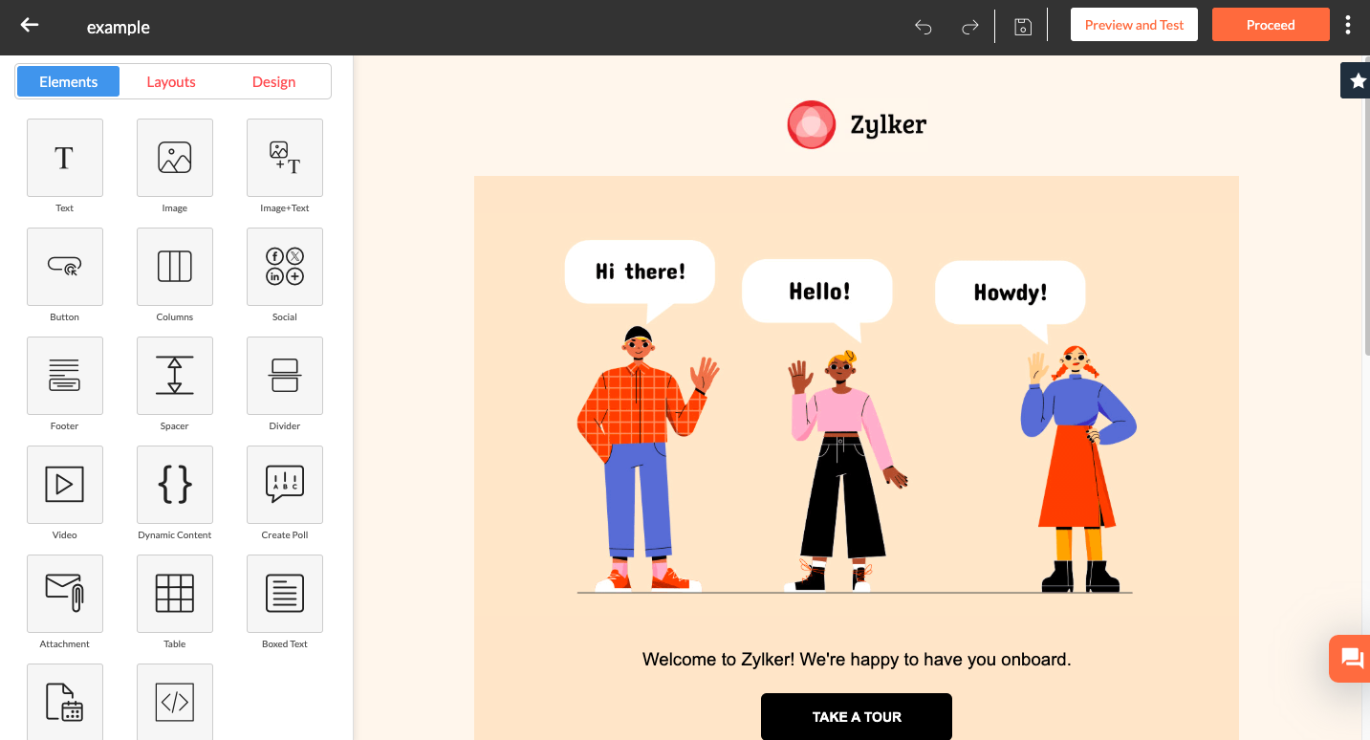Select the Button element

click(x=65, y=267)
